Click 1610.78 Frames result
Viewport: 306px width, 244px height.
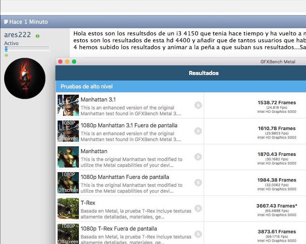tap(277, 128)
